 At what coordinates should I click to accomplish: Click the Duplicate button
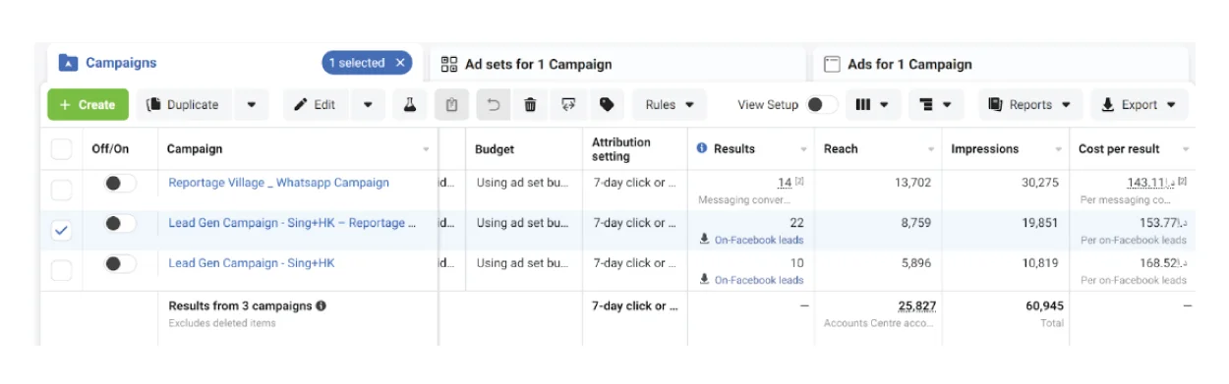tap(183, 105)
